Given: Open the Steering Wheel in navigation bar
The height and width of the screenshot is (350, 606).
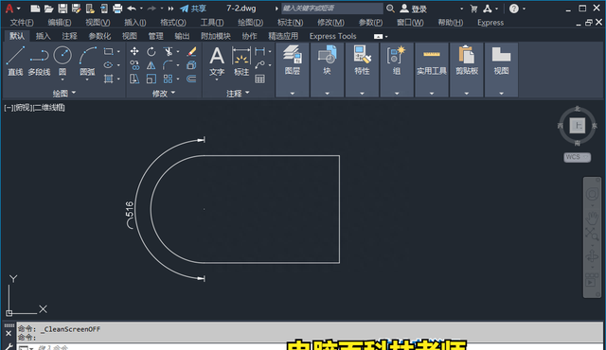Looking at the screenshot, I should (592, 194).
